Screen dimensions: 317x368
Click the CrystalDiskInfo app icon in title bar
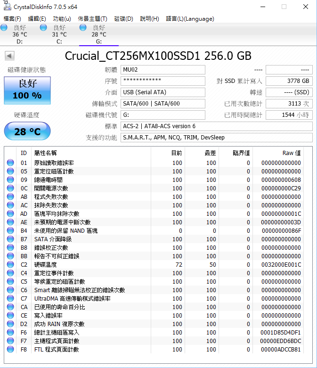click(7, 6)
